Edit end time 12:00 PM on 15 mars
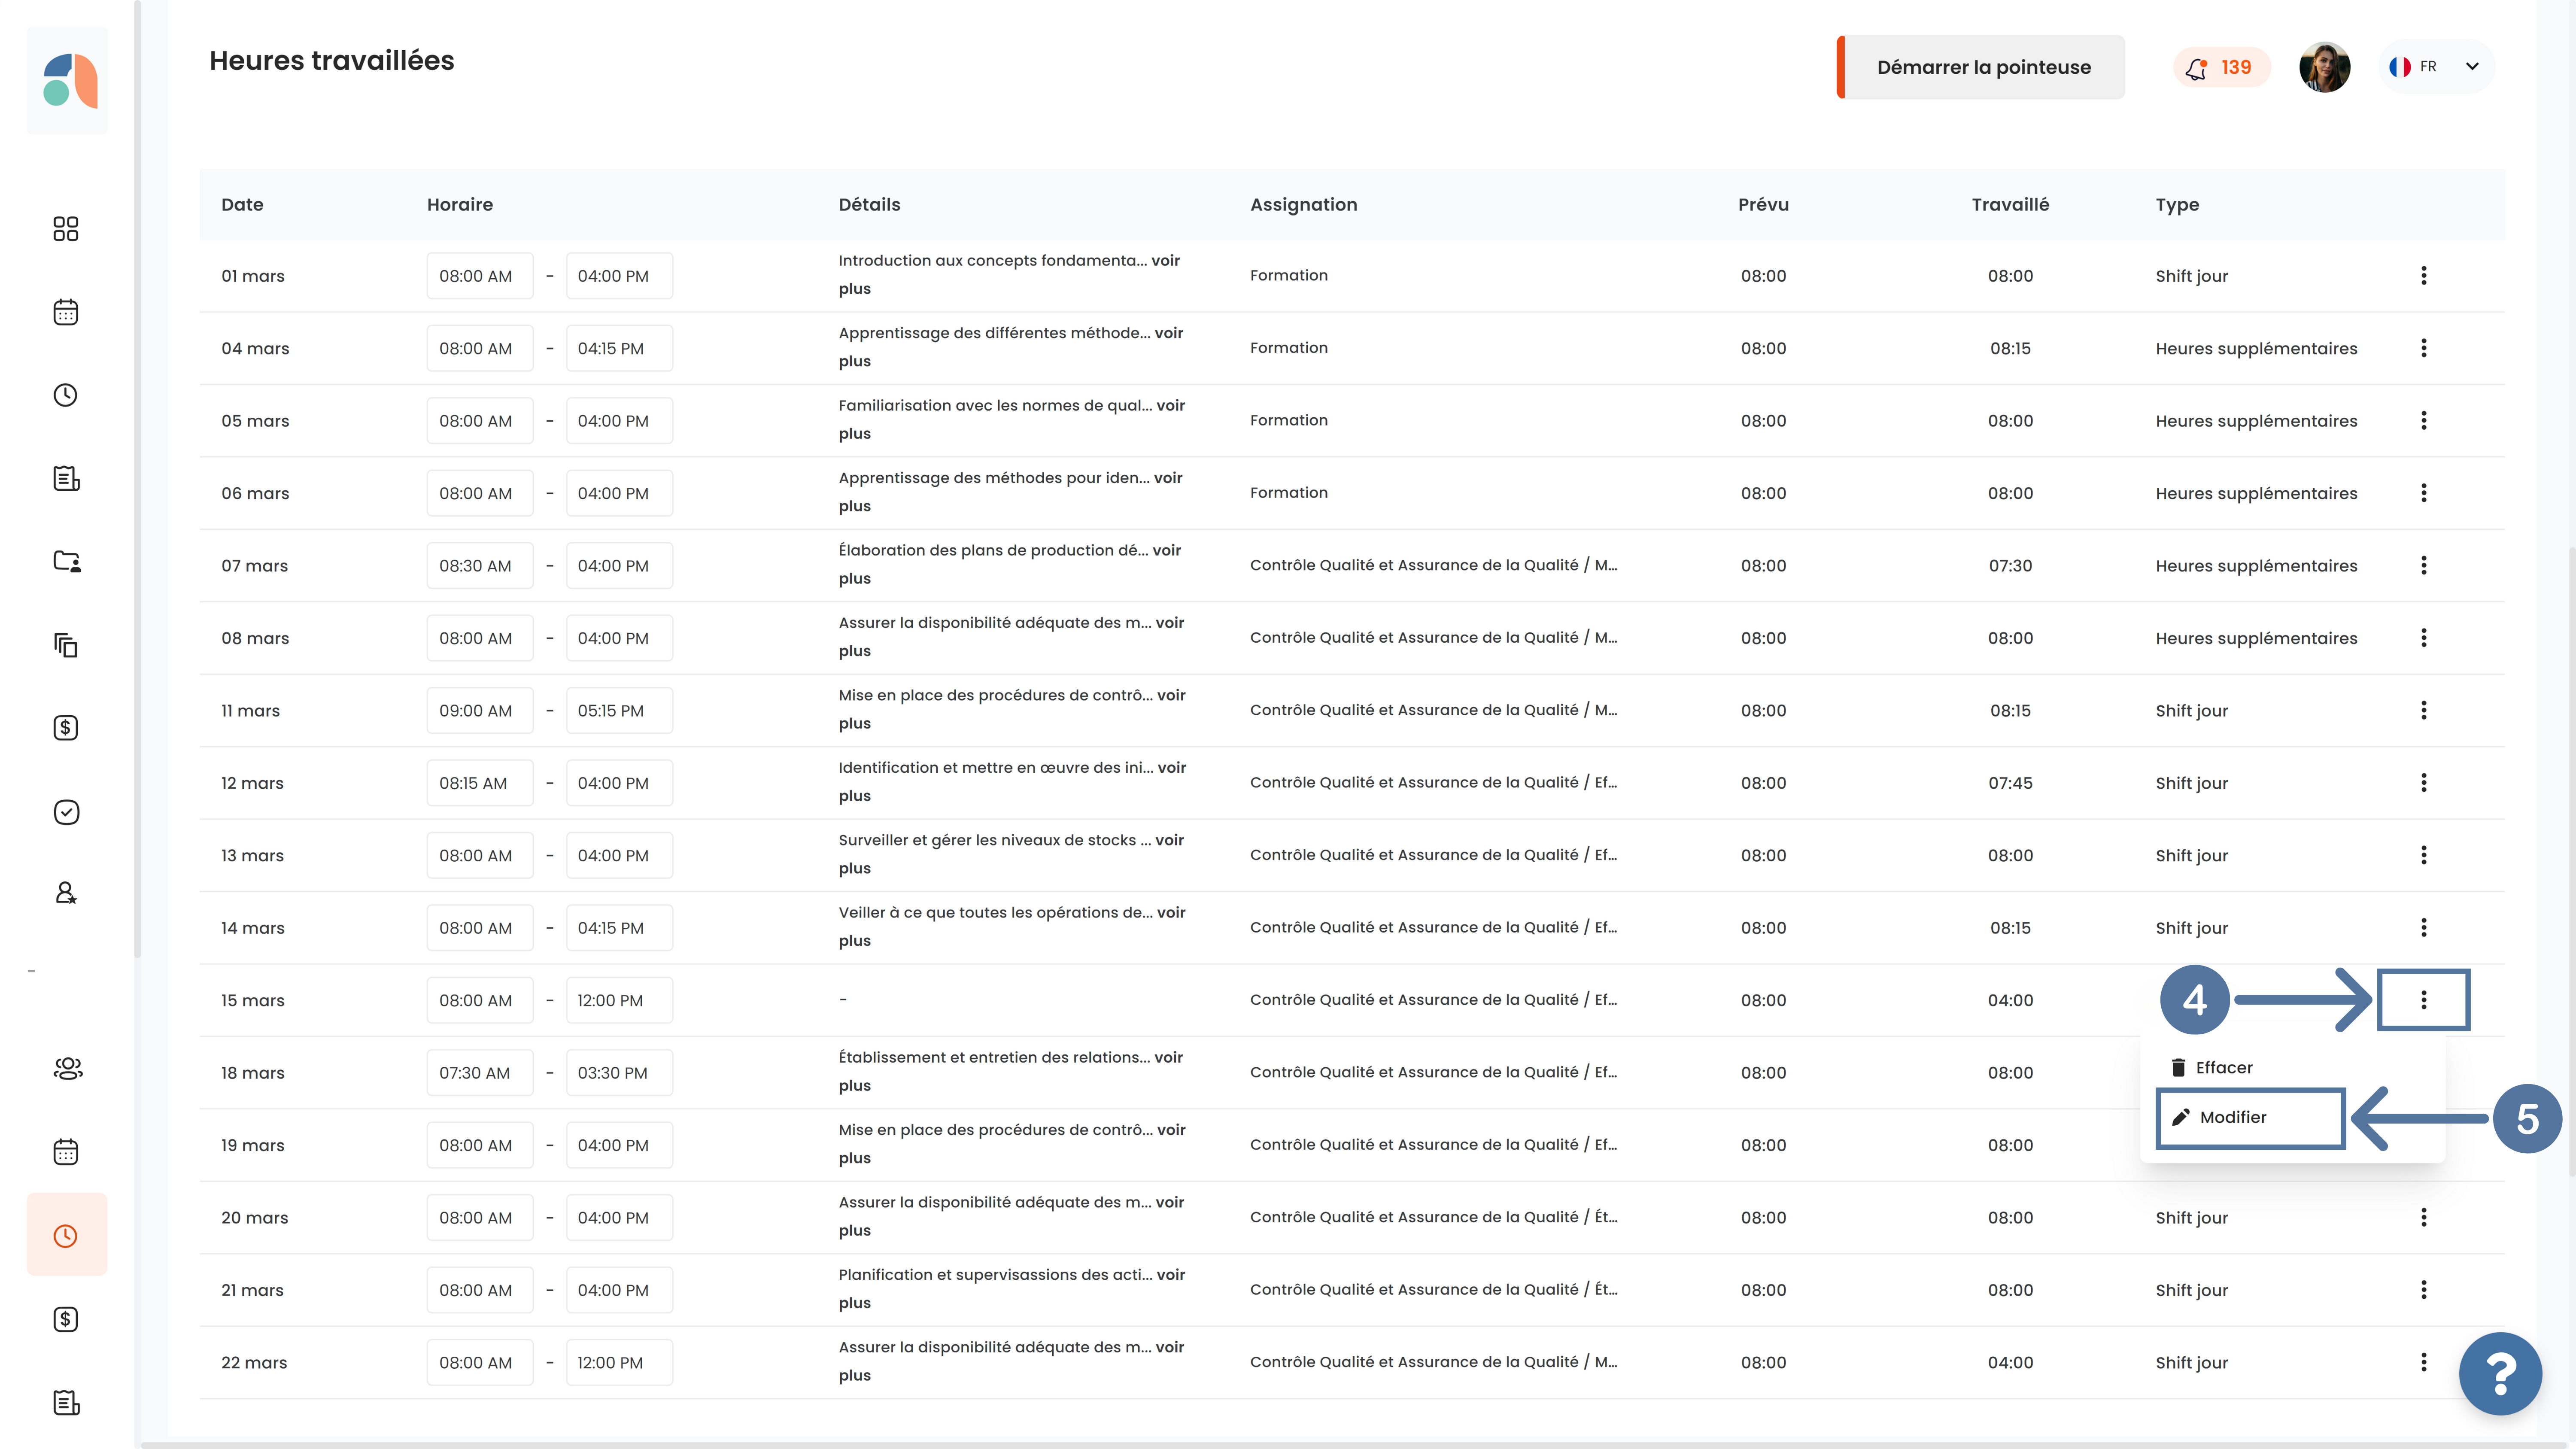Screen dimensions: 2576x1449 click(619, 1000)
